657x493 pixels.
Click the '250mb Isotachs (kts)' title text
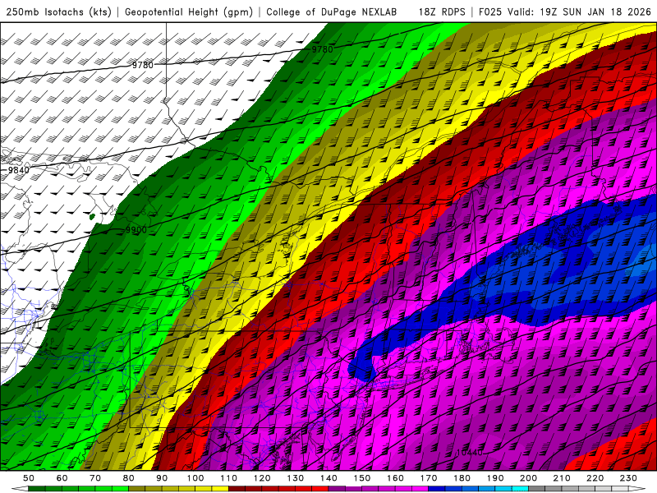pos(58,12)
